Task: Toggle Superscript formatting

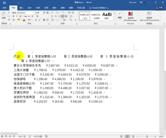Action: [33, 16]
